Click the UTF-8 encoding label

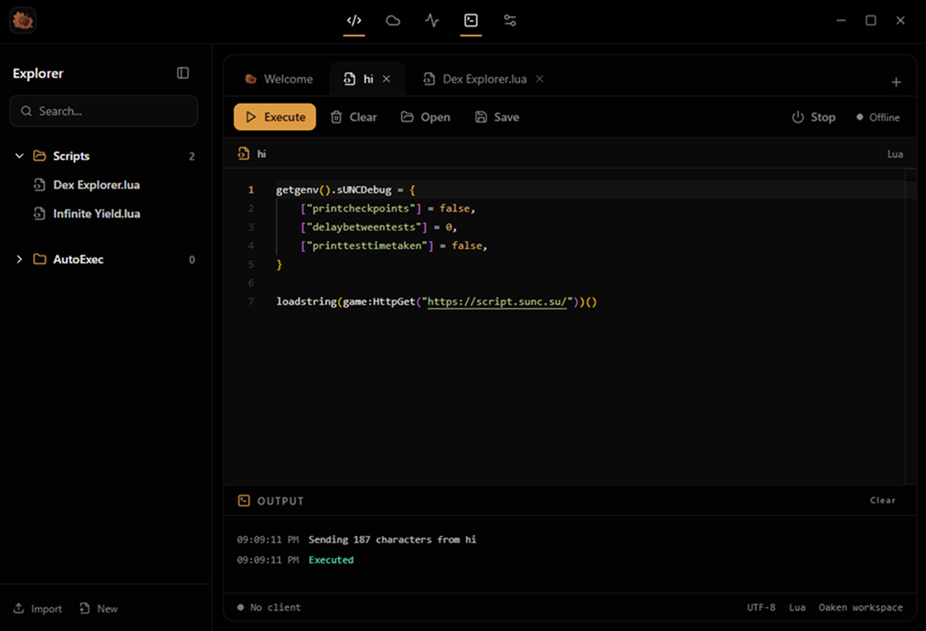pyautogui.click(x=761, y=607)
